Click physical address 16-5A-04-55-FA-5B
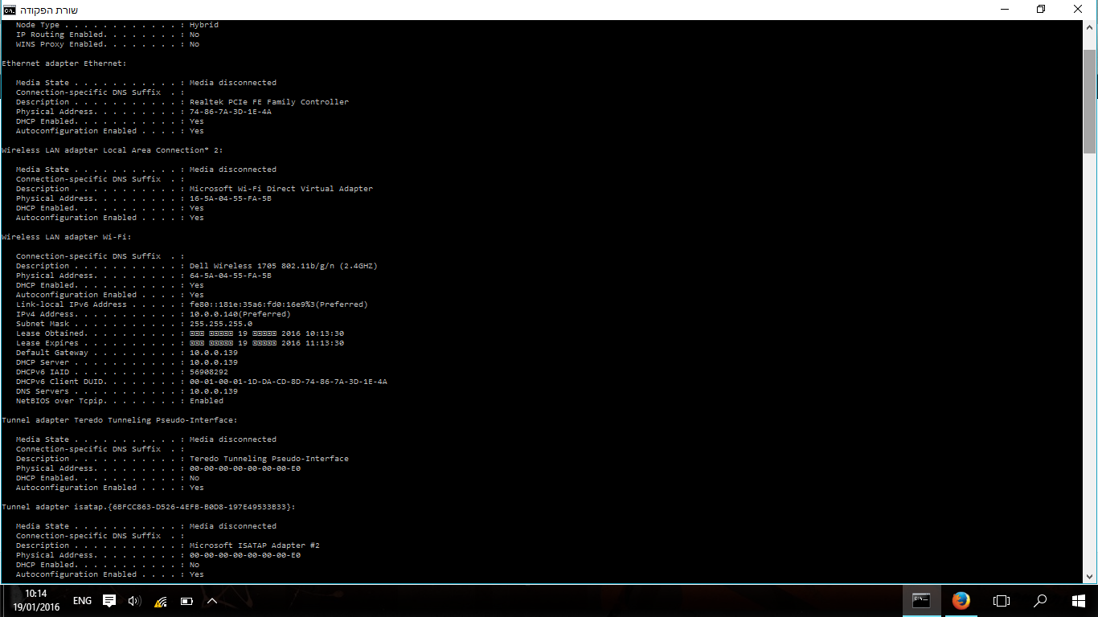The height and width of the screenshot is (617, 1098). (231, 198)
